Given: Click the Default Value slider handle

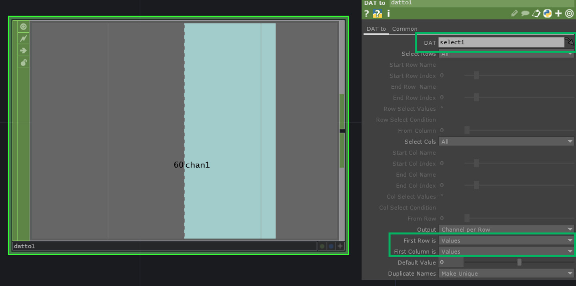Looking at the screenshot, I should pos(519,262).
